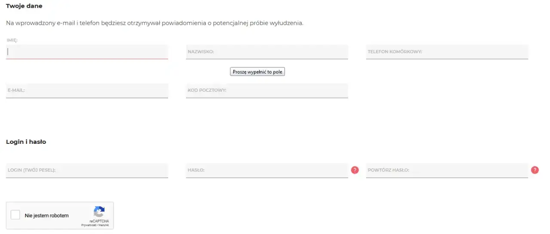Screen dimensions: 550x234
Task: Click the reCAPTCHA logo icon
Action: [x=99, y=212]
